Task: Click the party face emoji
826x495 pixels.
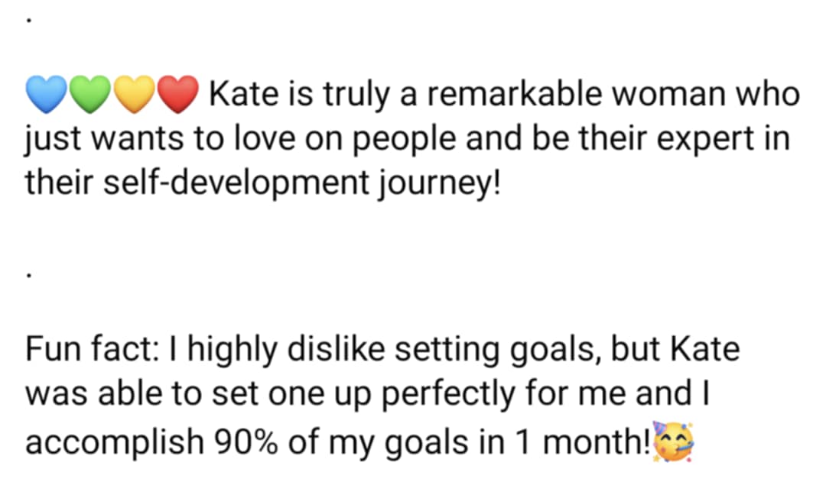Action: [x=673, y=442]
